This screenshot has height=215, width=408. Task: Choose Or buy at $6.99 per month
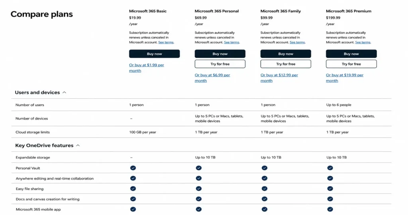[212, 78]
